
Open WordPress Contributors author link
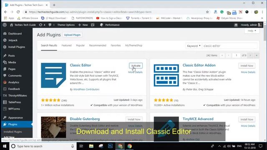[x=86, y=89]
